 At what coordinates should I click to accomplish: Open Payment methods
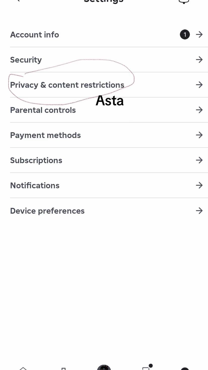109,135
